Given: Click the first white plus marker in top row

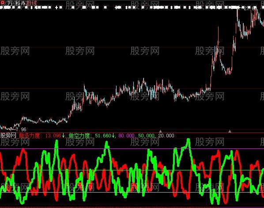Looking at the screenshot, I should [57, 8].
